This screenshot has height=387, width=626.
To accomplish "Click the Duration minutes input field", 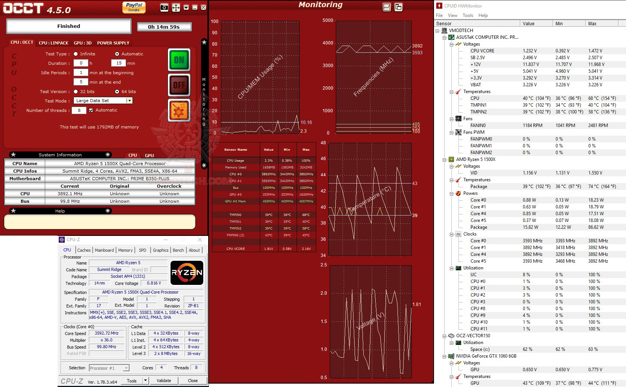I will pos(119,63).
